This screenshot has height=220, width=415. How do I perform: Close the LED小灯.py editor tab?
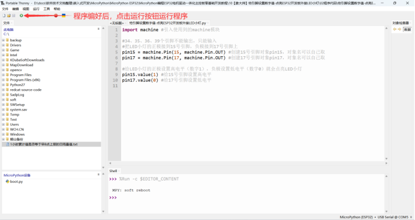[208, 23]
